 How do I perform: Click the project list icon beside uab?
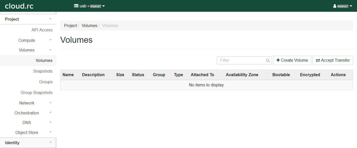(76, 6)
